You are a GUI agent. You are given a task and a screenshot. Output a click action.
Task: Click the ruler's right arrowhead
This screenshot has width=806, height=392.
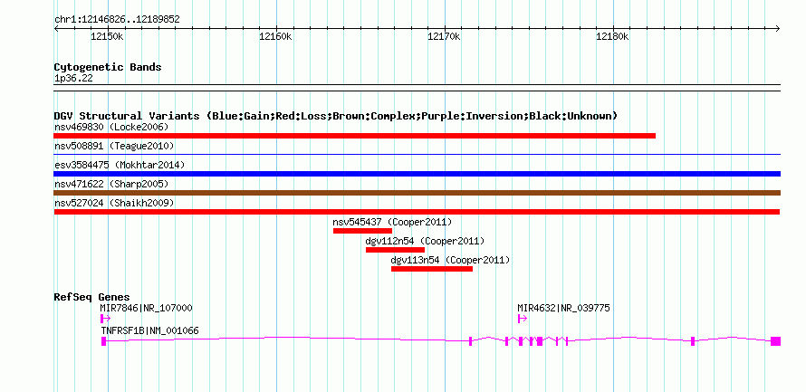click(778, 29)
